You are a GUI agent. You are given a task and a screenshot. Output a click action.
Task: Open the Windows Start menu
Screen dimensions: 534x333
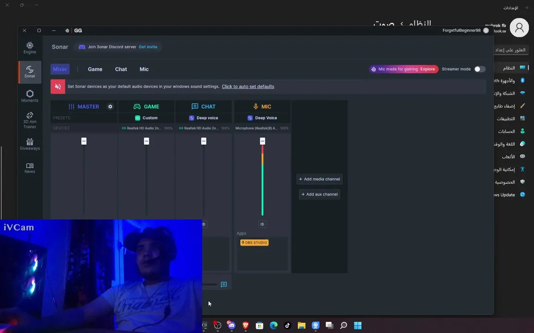coord(358,326)
